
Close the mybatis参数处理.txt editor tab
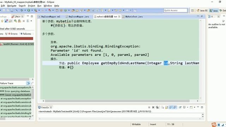tap(119, 17)
